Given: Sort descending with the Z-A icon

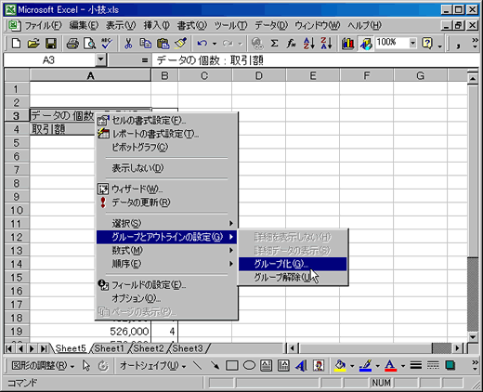Looking at the screenshot, I should coord(326,44).
